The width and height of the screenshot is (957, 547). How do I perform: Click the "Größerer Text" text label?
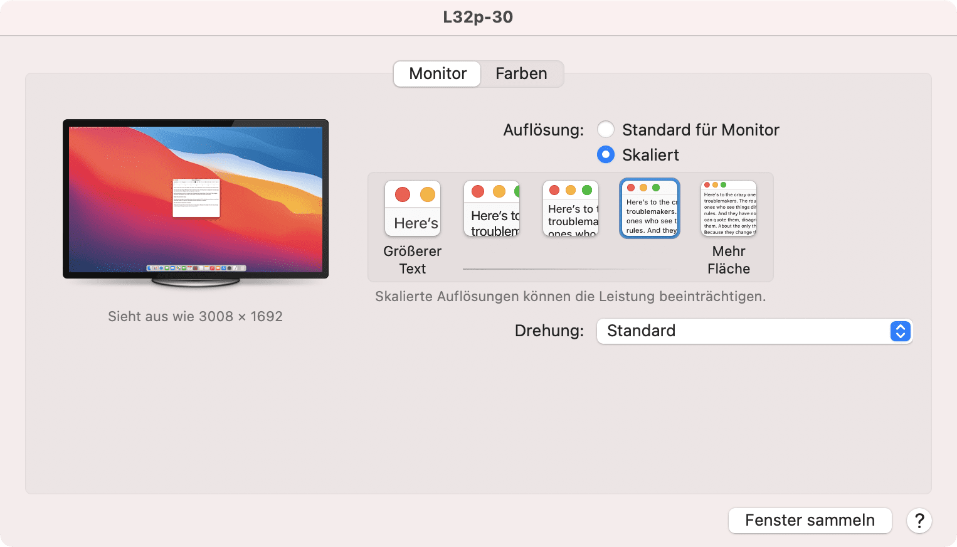tap(413, 260)
